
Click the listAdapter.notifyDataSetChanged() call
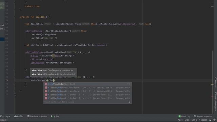pos(52,63)
